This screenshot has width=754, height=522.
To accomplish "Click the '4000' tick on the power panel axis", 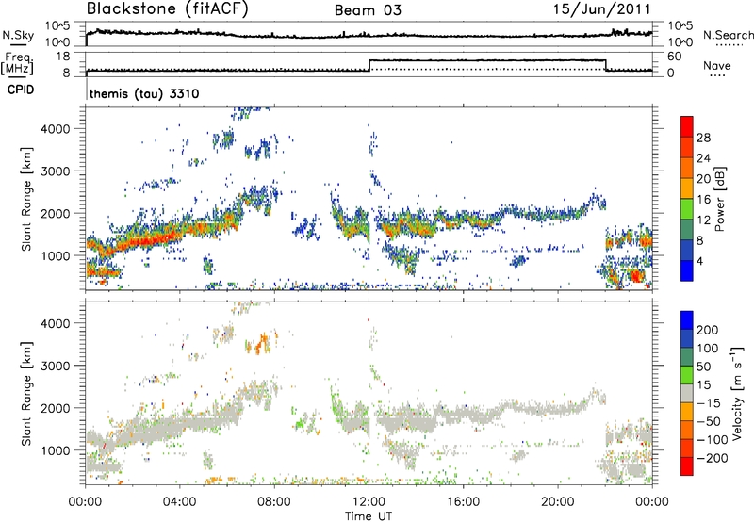I will pos(55,129).
